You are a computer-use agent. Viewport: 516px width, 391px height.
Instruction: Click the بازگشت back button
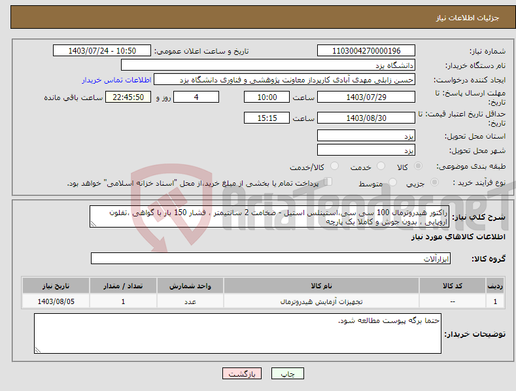point(242,373)
